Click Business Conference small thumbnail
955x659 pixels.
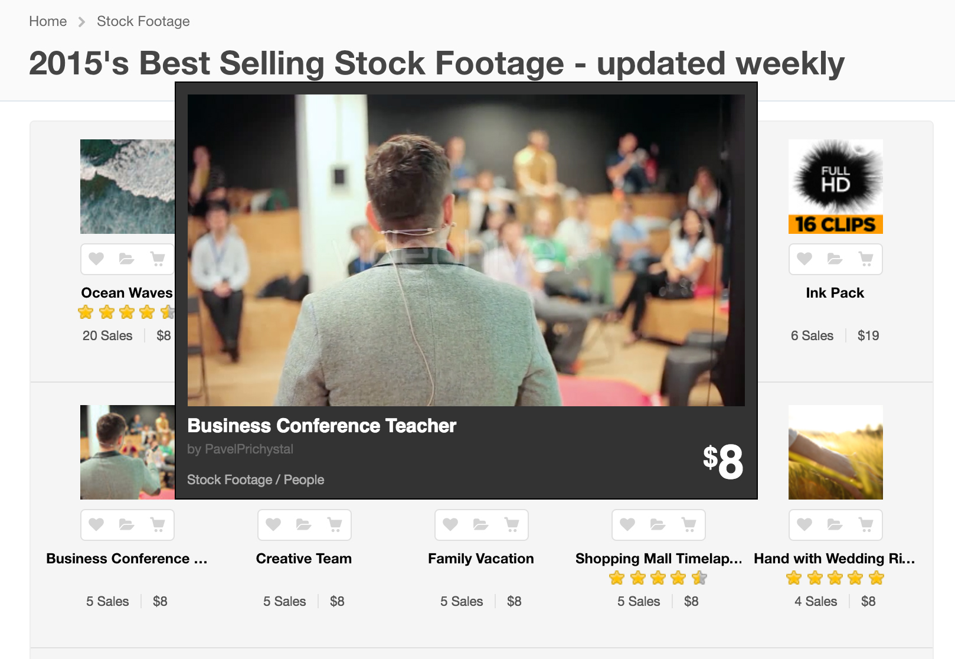127,452
